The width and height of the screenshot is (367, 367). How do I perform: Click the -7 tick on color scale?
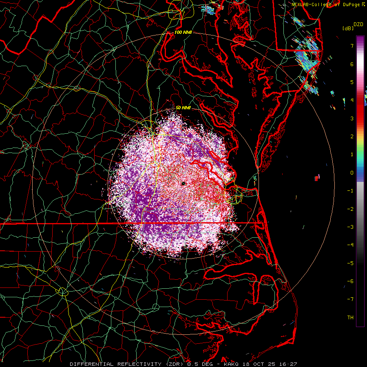350,299
